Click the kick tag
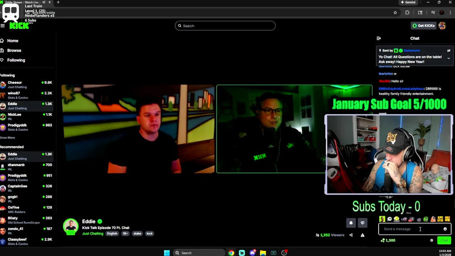Image resolution: width=455 pixels, height=256 pixels. [x=150, y=234]
